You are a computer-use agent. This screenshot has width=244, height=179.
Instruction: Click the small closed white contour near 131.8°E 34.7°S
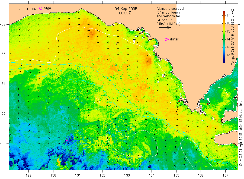click(97, 104)
